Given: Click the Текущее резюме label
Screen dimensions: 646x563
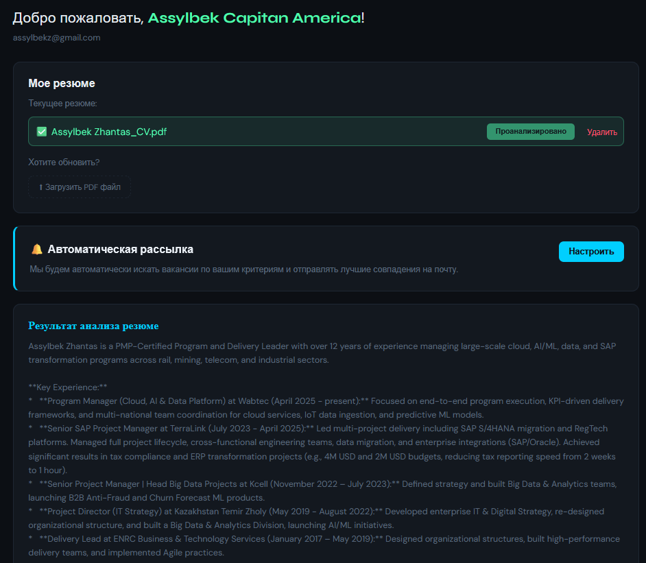Looking at the screenshot, I should [x=62, y=104].
